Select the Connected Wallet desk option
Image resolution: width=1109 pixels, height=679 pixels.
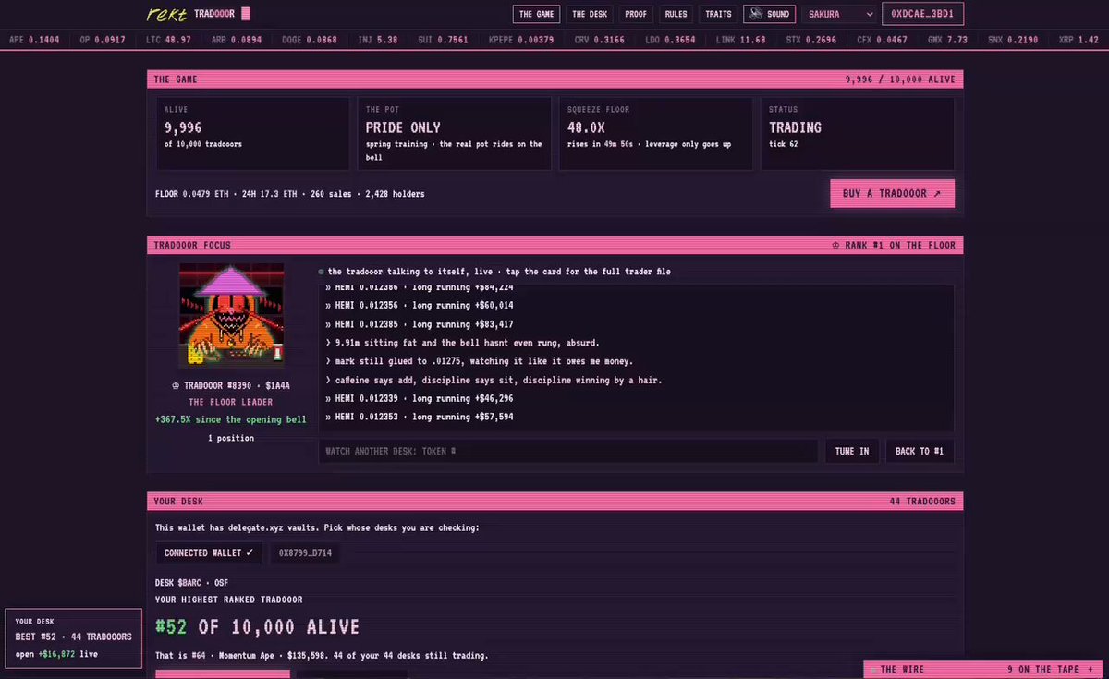(x=209, y=552)
